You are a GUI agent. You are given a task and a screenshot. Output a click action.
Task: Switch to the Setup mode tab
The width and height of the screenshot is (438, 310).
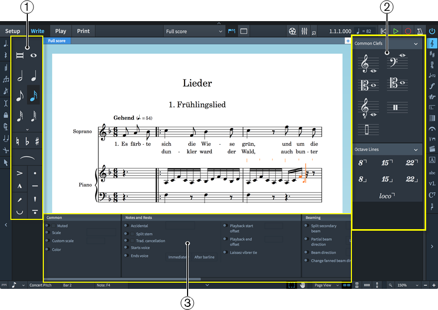coord(12,31)
